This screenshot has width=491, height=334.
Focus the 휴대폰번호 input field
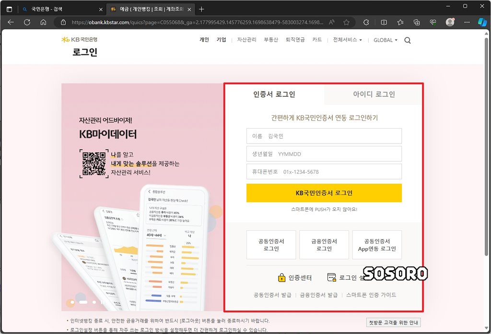coord(324,172)
